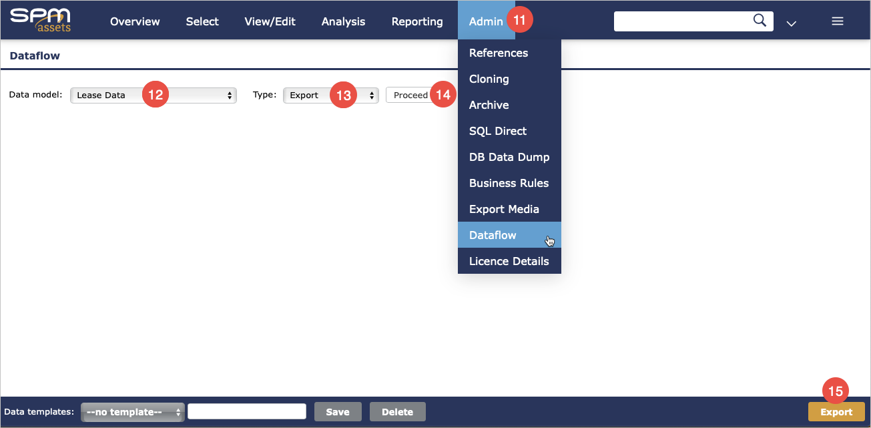Viewport: 871px width, 428px height.
Task: Click the Type dropdown stepper arrows
Action: tap(372, 95)
